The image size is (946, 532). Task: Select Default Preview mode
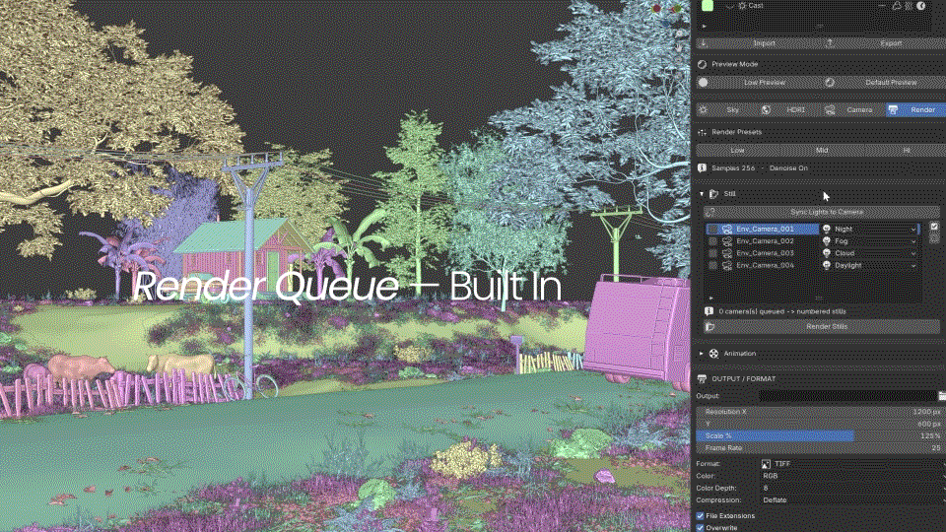[883, 83]
